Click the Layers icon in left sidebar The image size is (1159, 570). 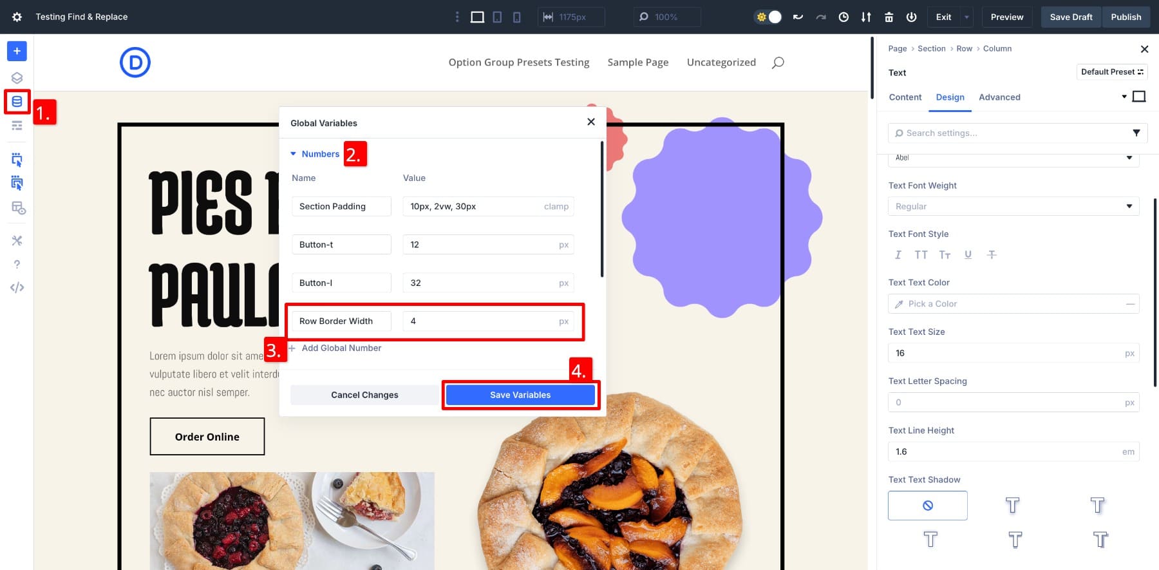coord(17,78)
